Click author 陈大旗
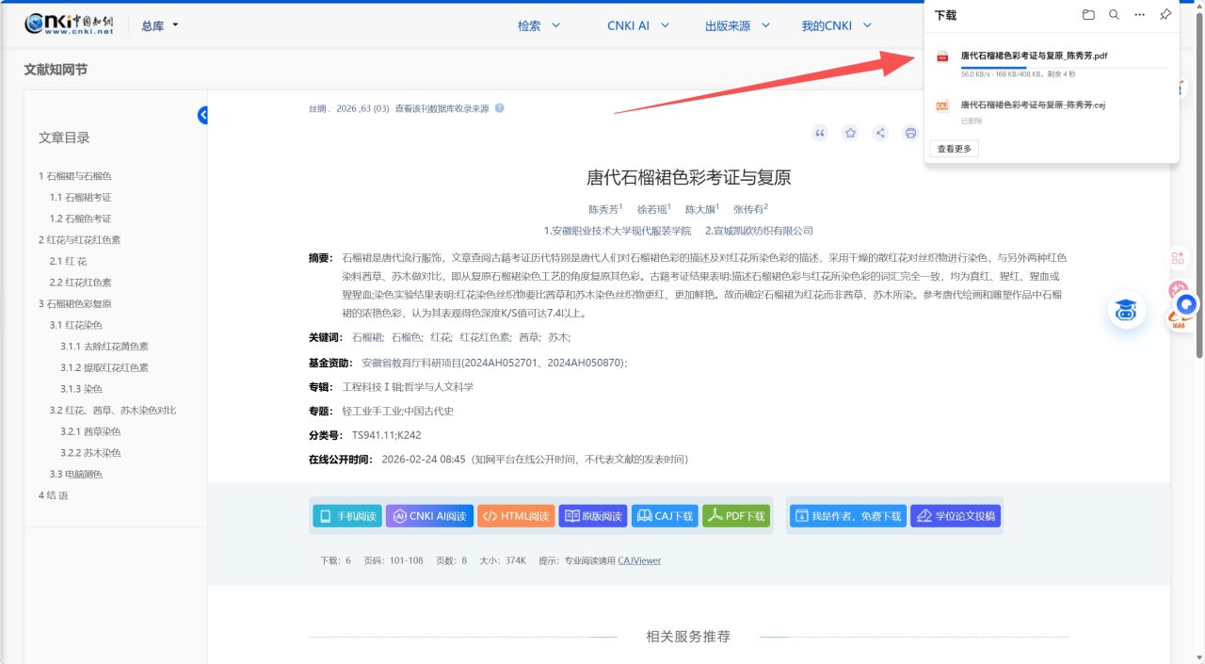 pos(699,209)
